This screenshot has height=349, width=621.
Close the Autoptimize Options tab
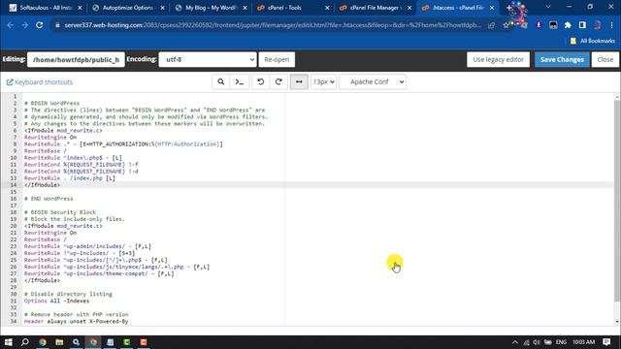pyautogui.click(x=162, y=8)
